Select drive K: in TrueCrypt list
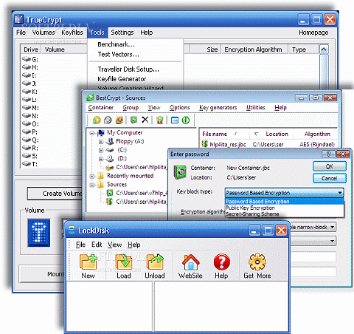This screenshot has width=354, height=334. tap(30, 92)
